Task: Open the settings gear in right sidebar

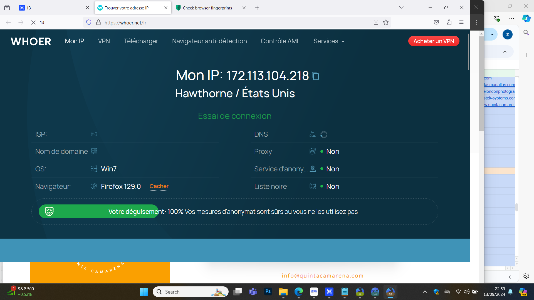Action: point(526,276)
